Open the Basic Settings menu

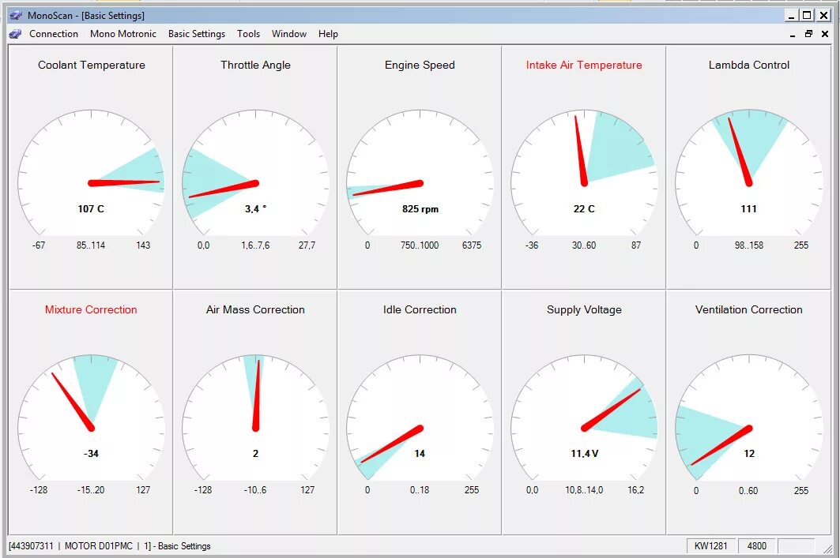[197, 34]
